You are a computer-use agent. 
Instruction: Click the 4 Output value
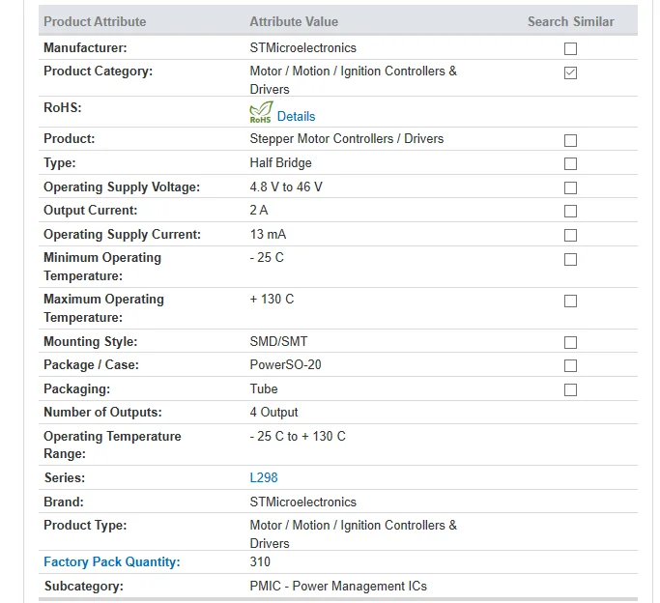point(273,412)
